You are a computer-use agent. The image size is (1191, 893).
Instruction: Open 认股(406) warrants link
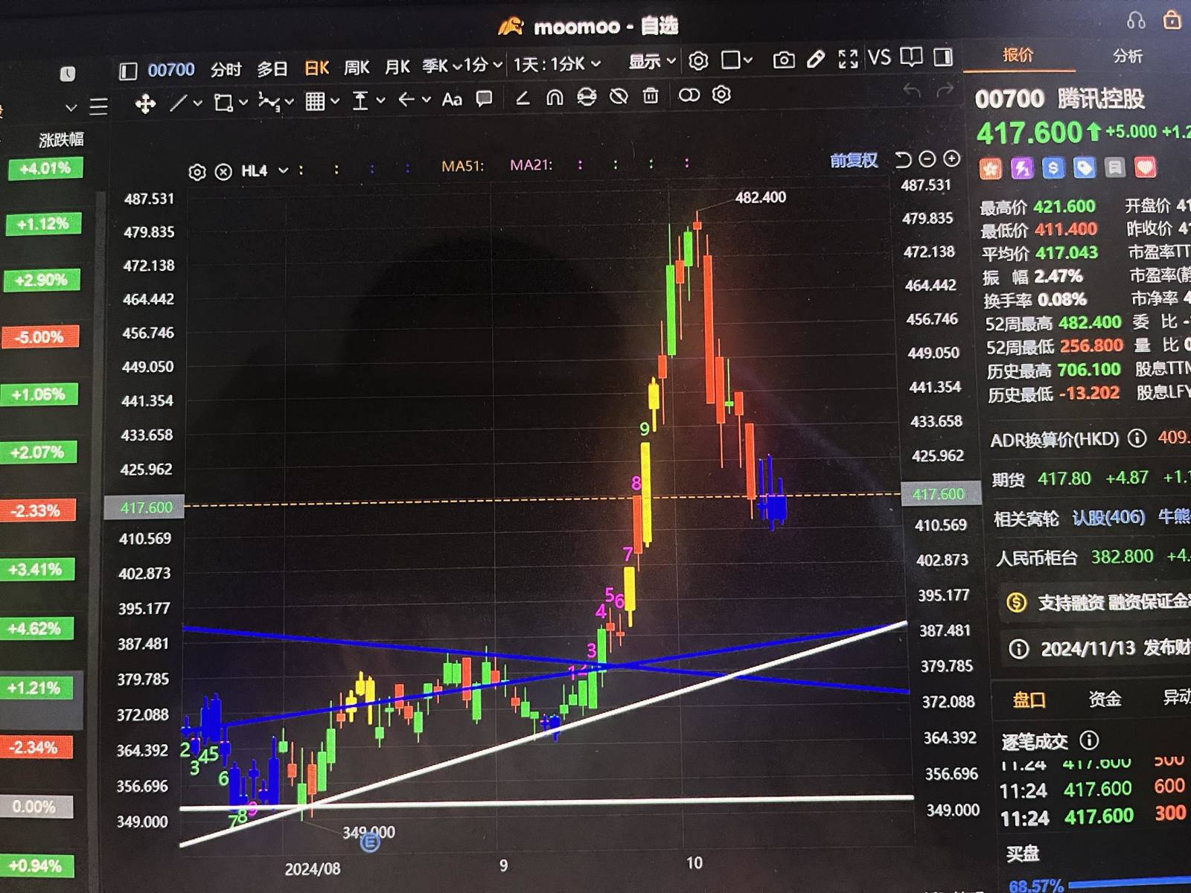tap(1108, 517)
